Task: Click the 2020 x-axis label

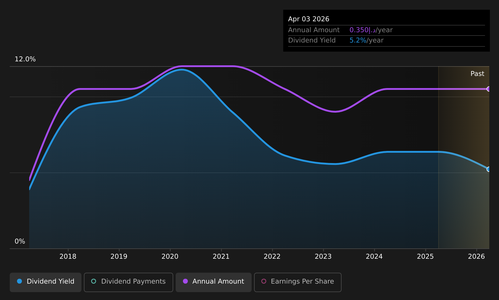Action: [170, 257]
